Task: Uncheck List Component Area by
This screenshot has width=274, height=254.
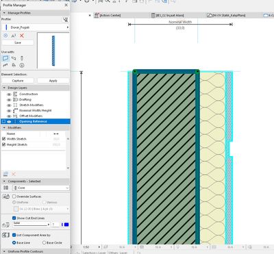Action: 14,235
